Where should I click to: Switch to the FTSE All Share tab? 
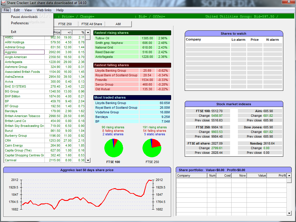[92, 24]
